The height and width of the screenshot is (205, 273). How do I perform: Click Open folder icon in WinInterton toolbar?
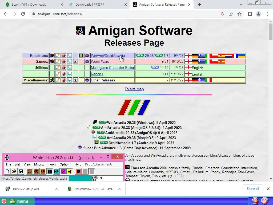coord(14,172)
